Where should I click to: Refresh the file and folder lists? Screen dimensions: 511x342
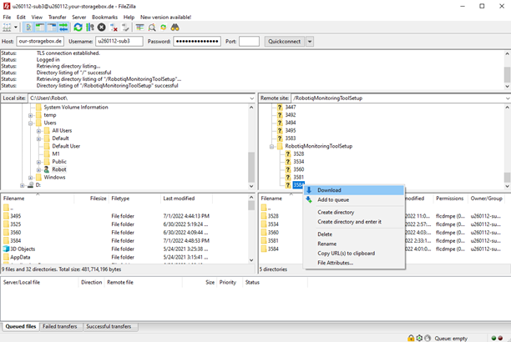78,28
